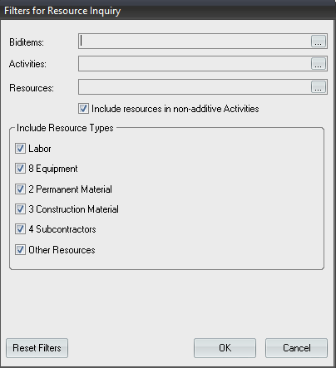Viewport: 336px width, 368px height.
Task: Toggle the 2 Permanent Material checkbox
Action: tap(20, 189)
